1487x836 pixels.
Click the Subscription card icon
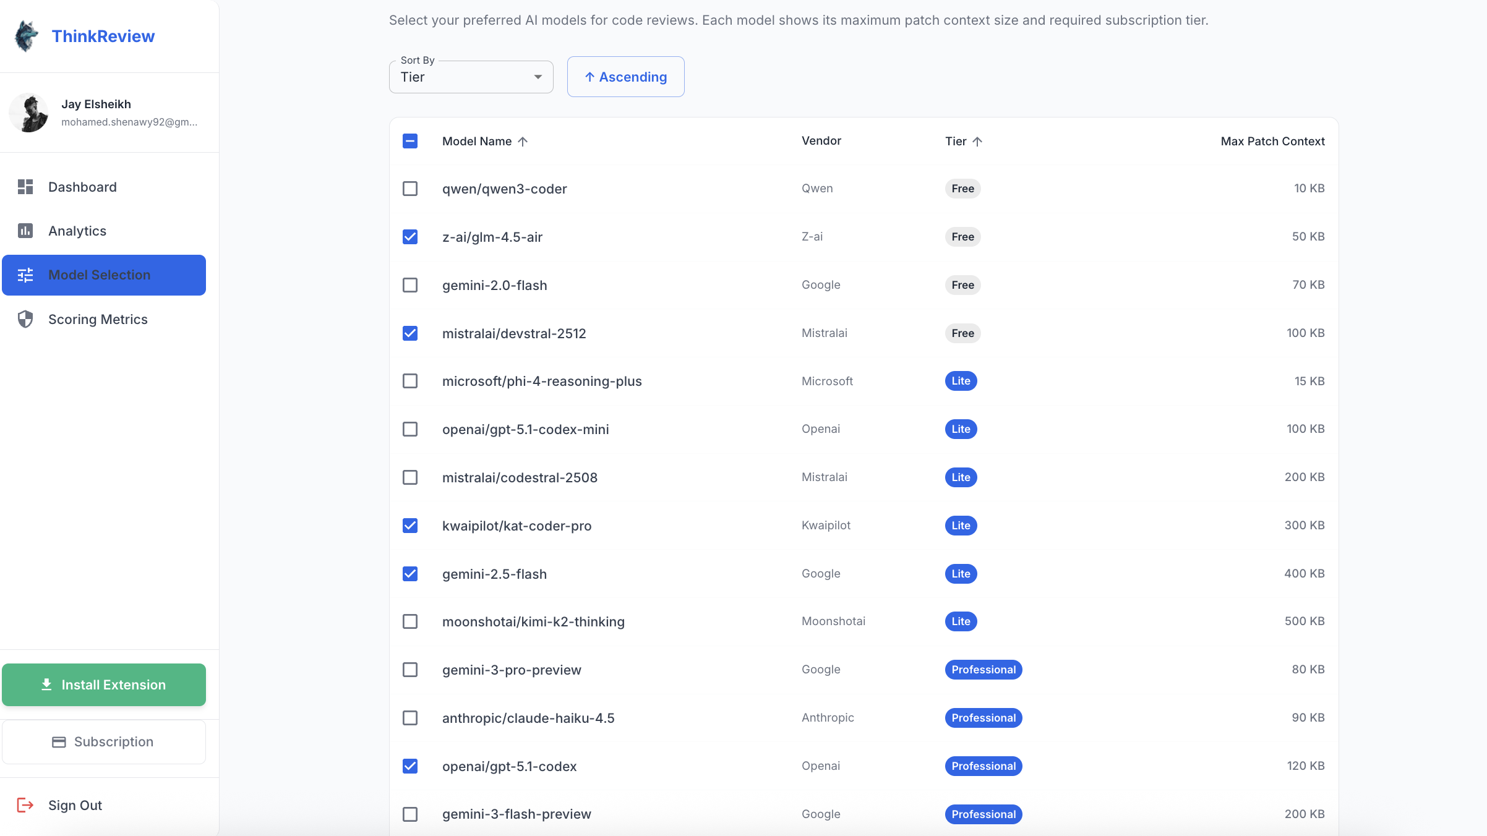click(x=59, y=741)
